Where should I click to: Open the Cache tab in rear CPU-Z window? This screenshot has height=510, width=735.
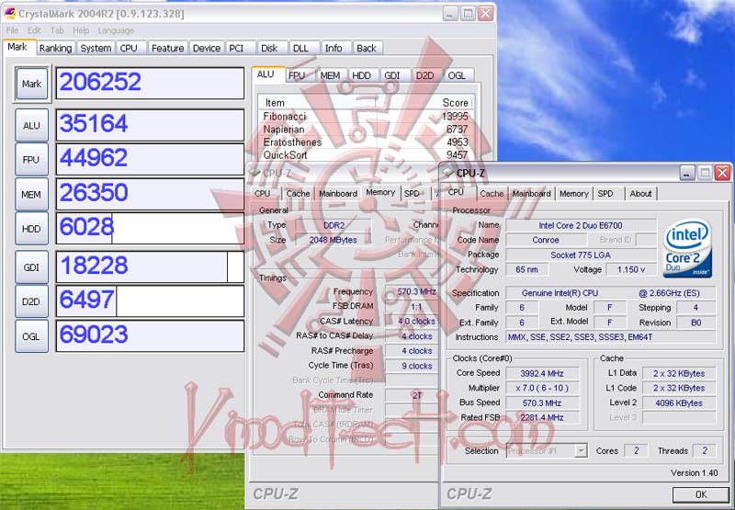[298, 194]
